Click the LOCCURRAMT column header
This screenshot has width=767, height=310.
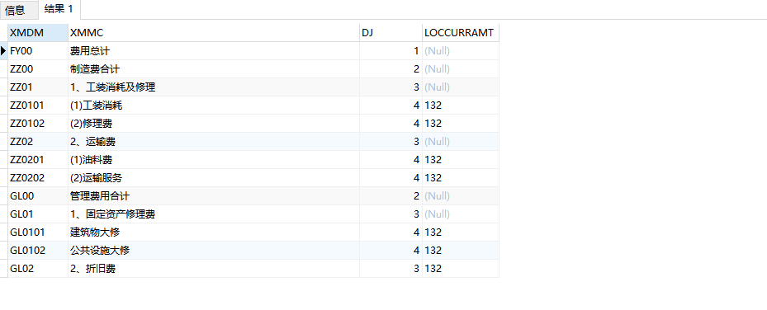(x=461, y=33)
